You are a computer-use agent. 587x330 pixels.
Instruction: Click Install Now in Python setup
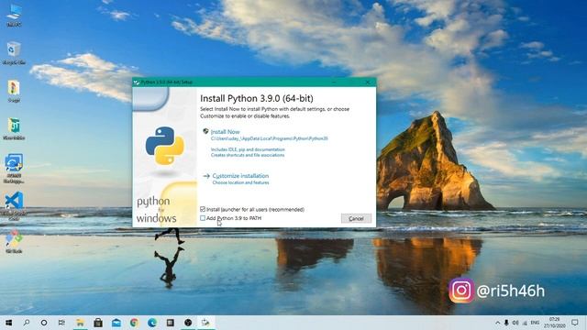[x=225, y=132]
